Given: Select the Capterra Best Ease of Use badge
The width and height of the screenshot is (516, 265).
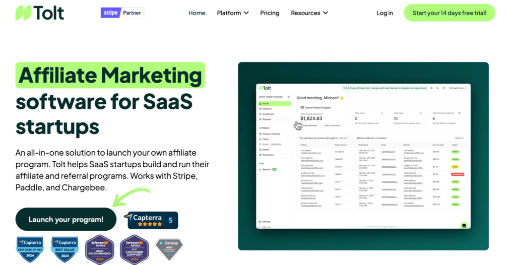Looking at the screenshot, I should tap(30, 249).
